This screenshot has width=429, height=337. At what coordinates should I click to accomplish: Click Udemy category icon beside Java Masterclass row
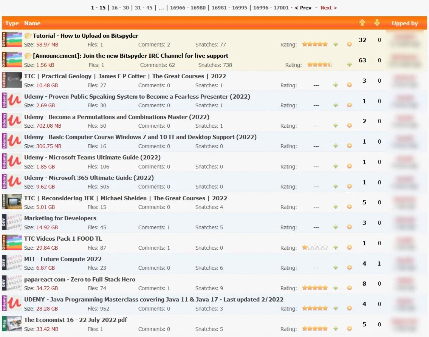coord(12,303)
